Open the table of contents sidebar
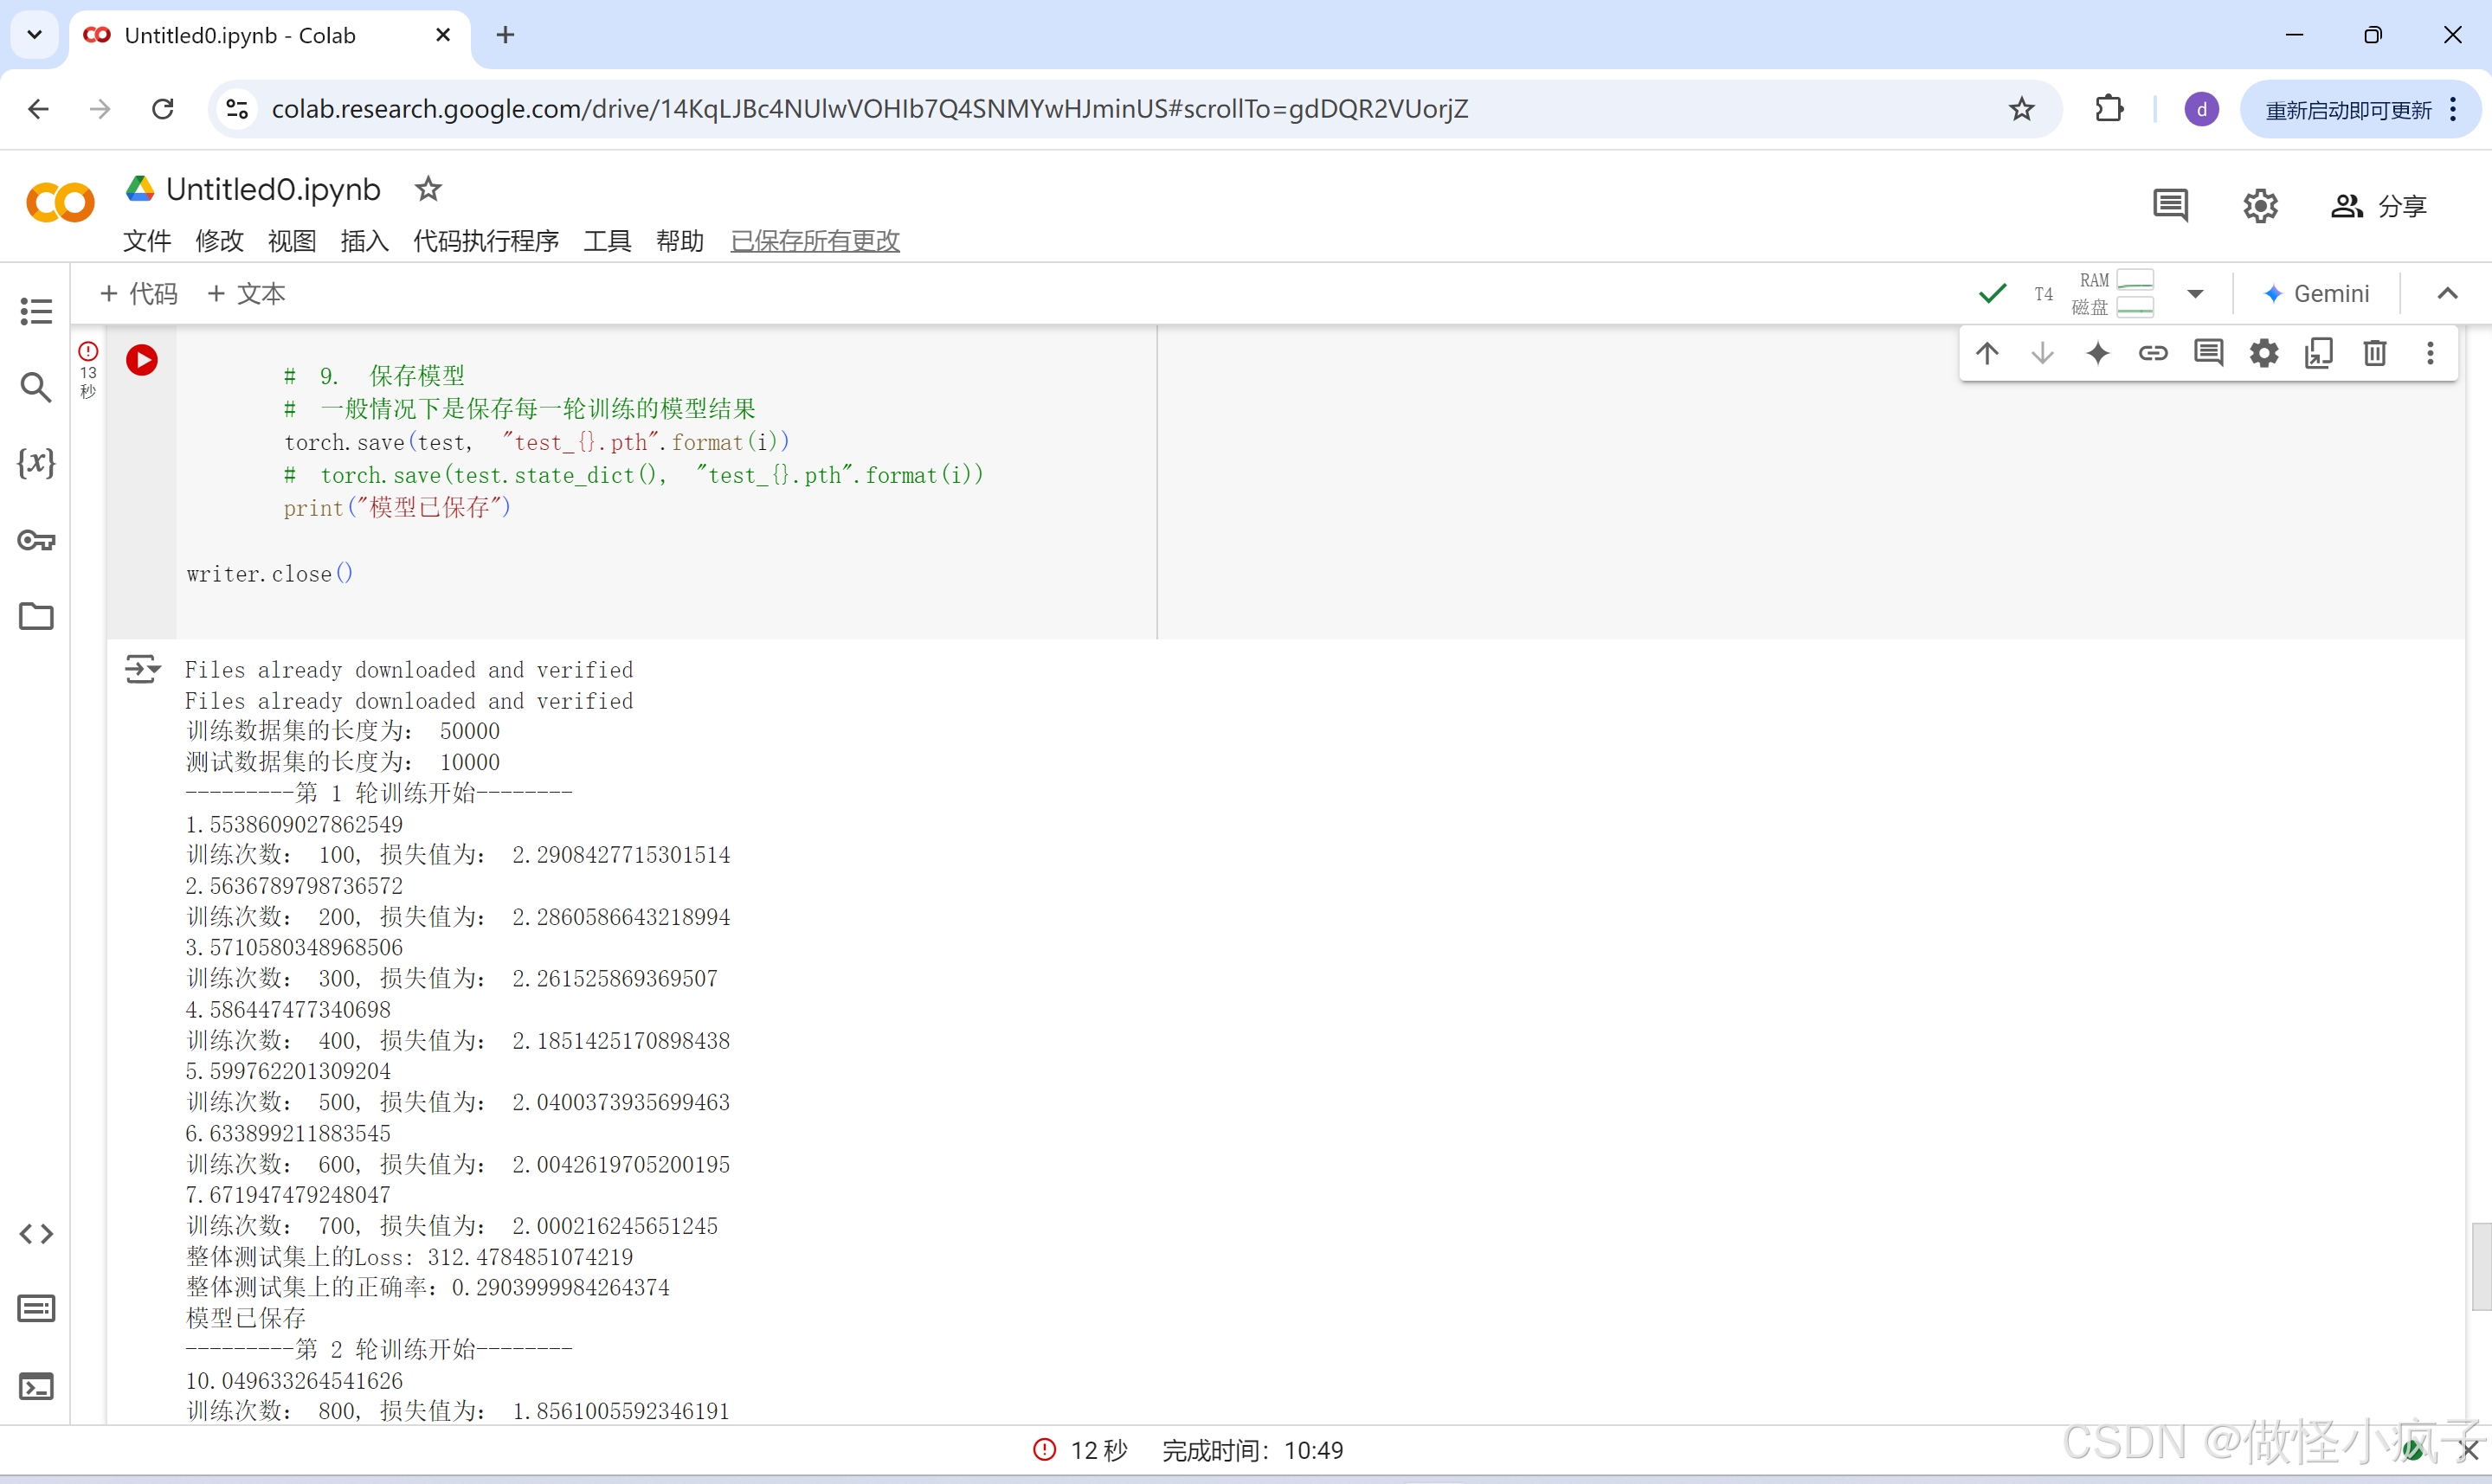The height and width of the screenshot is (1484, 2492). pos(36,311)
